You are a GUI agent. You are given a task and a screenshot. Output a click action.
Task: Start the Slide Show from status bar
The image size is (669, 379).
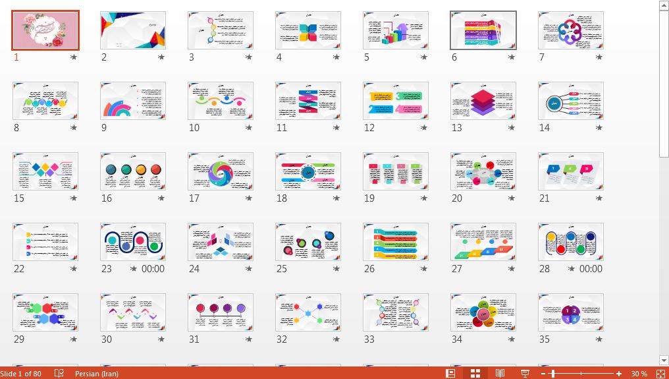(525, 374)
